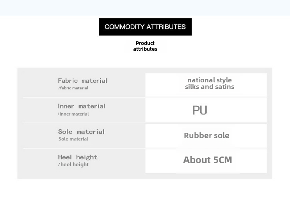The image size is (290, 210).
Task: Click the word COMMODITY in the black banner
Action: point(124,27)
